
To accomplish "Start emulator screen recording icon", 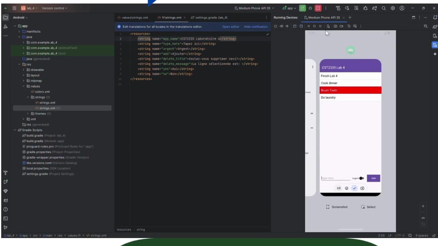I will click(x=342, y=26).
